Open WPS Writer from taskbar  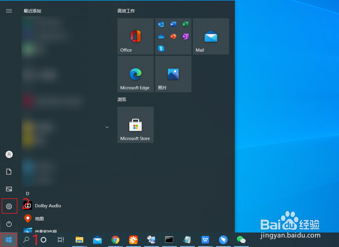pos(205,240)
